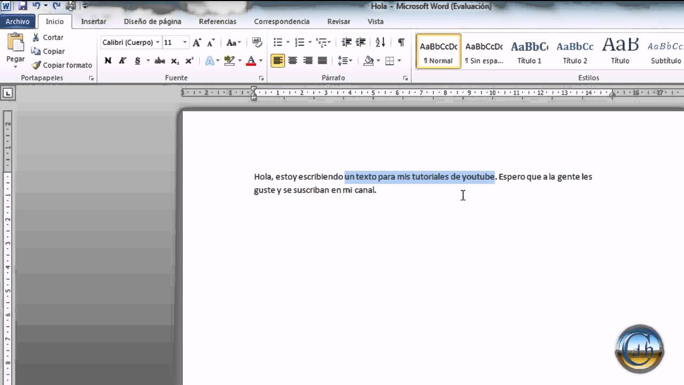The image size is (684, 385).
Task: Apply the red font color swatch
Action: pos(251,61)
